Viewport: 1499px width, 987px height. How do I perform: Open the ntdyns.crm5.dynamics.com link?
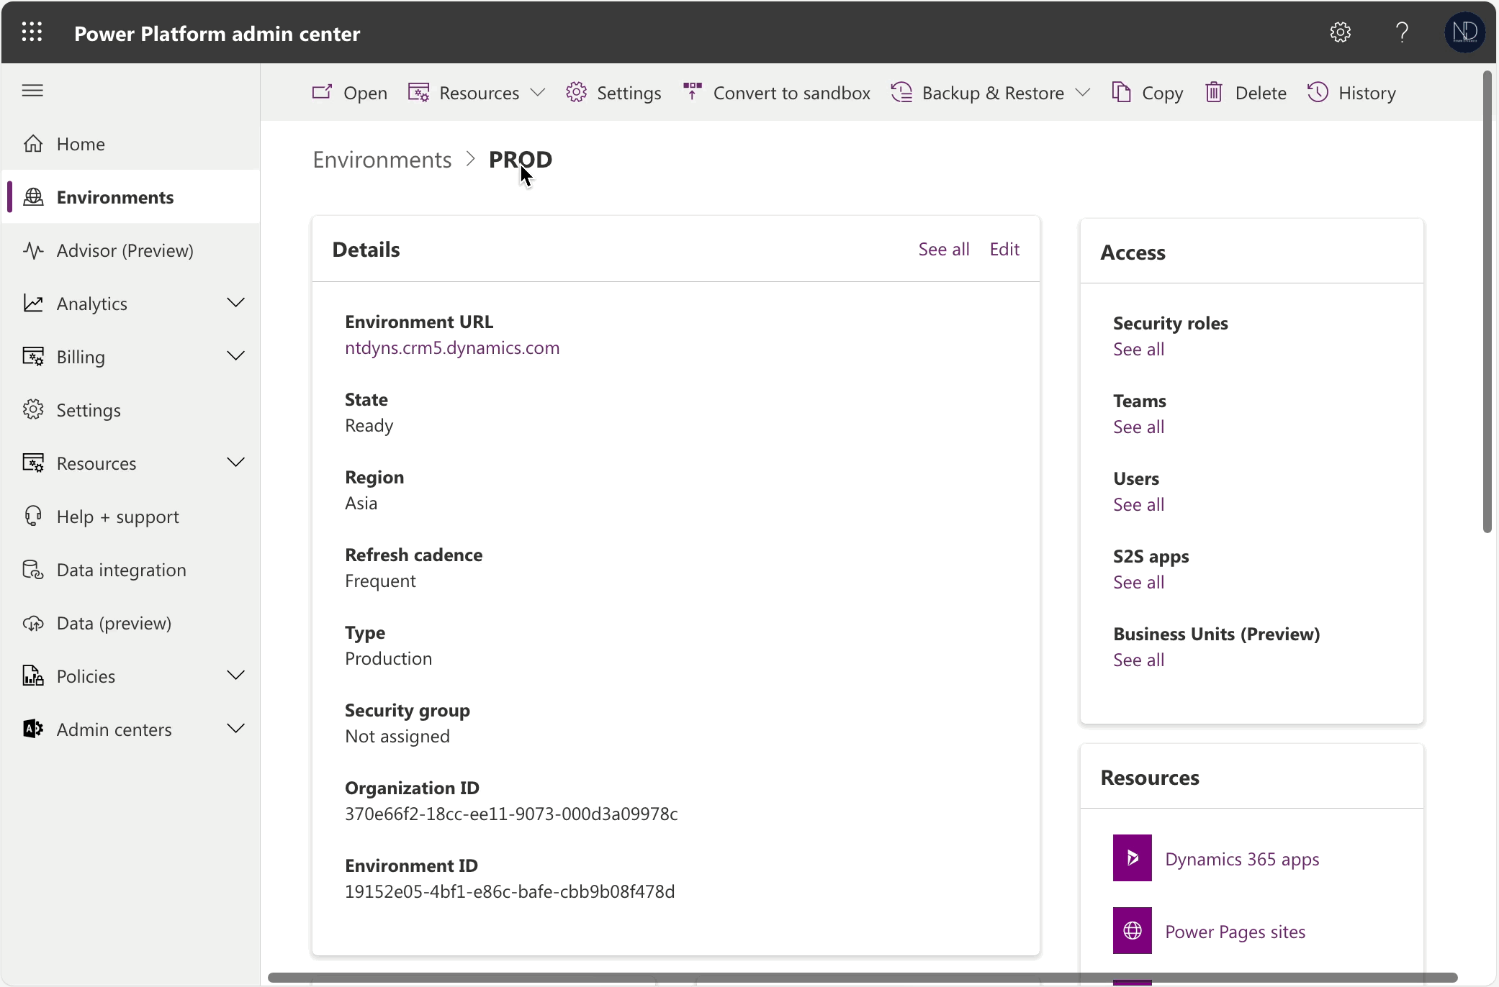[451, 348]
